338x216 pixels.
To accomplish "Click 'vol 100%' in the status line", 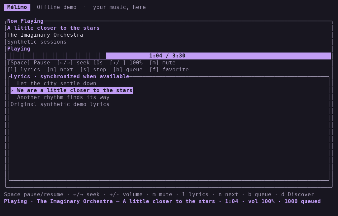I will click(261, 201).
